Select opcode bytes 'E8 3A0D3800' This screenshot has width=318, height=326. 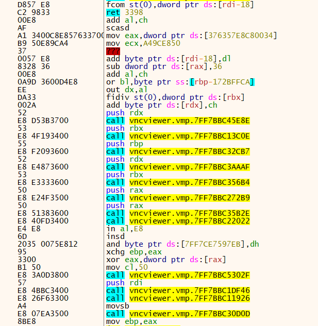pyautogui.click(x=43, y=275)
